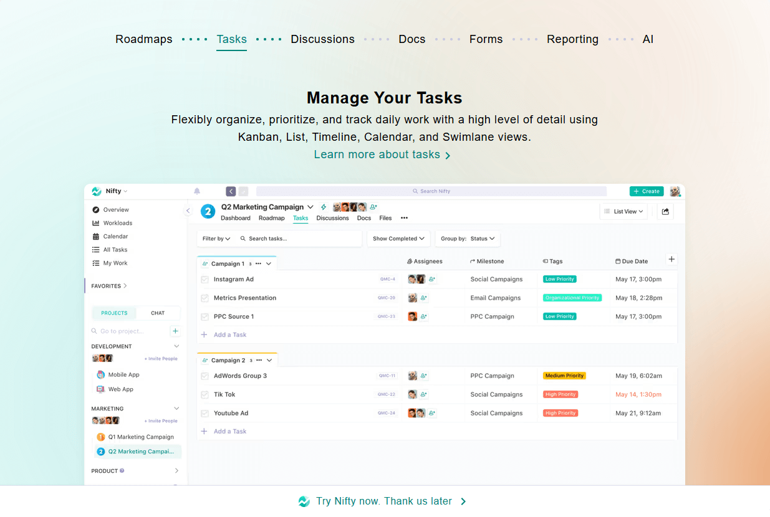Image resolution: width=770 pixels, height=517 pixels.
Task: Check the Instagram Ad task checkbox
Action: click(x=205, y=279)
